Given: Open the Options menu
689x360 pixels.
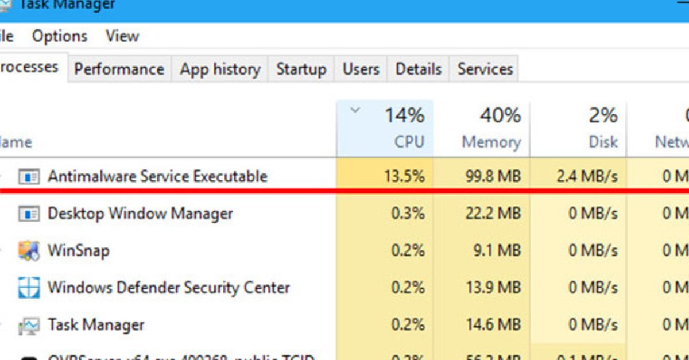Looking at the screenshot, I should [x=59, y=36].
